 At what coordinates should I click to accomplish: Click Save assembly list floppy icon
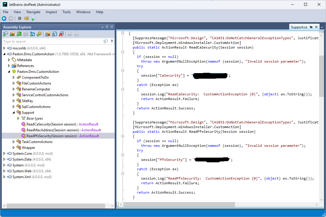click(55, 34)
